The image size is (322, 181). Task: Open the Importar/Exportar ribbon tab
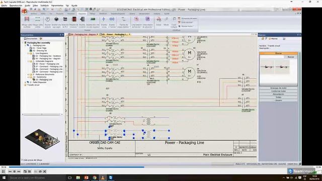coord(118,14)
